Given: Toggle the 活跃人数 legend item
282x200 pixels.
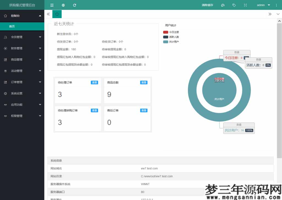Looking at the screenshot, I should 171,37.
